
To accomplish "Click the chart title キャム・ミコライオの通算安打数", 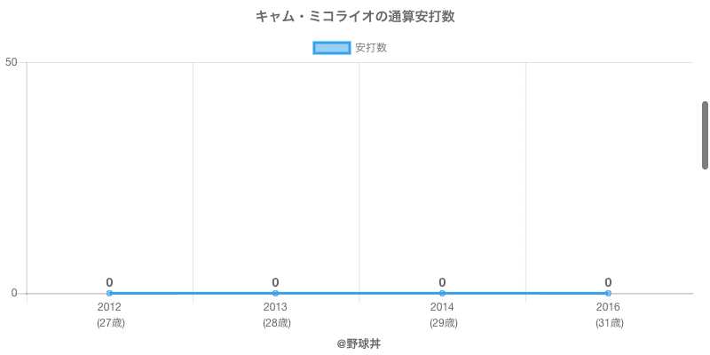I will tap(355, 17).
